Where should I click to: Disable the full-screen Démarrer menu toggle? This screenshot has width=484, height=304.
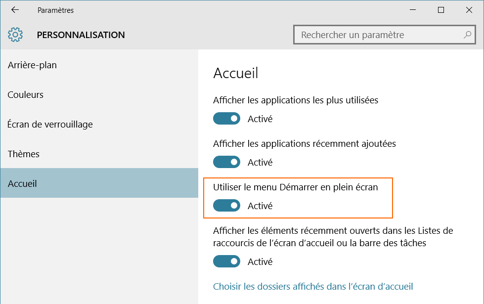226,206
